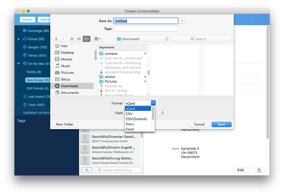Expand the photos folder arrow
This screenshot has height=196, width=284.
coord(145,77)
